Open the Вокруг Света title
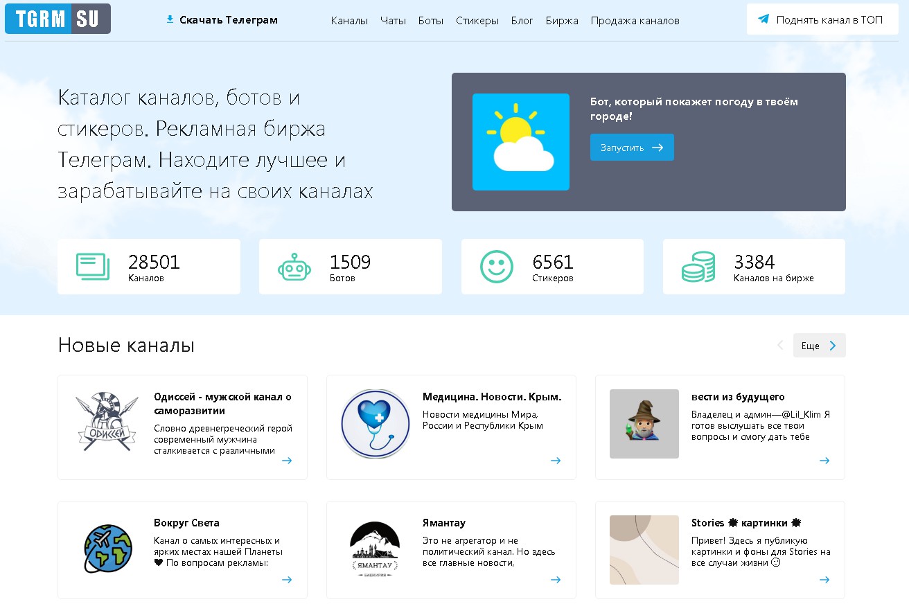909x613 pixels. 186,523
